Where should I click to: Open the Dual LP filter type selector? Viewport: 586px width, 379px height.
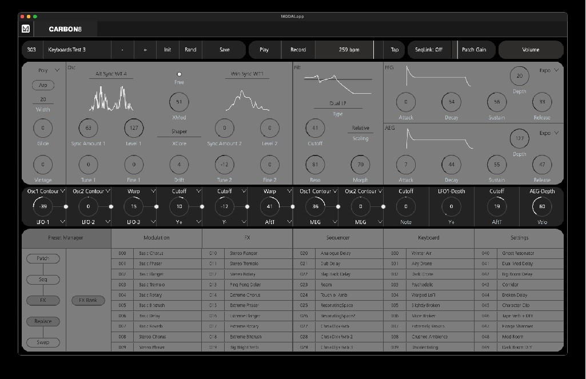pos(338,103)
